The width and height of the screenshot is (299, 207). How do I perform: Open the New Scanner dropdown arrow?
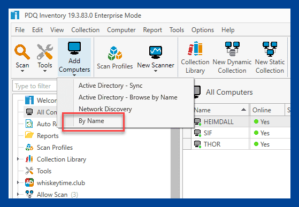pyautogui.click(x=156, y=71)
